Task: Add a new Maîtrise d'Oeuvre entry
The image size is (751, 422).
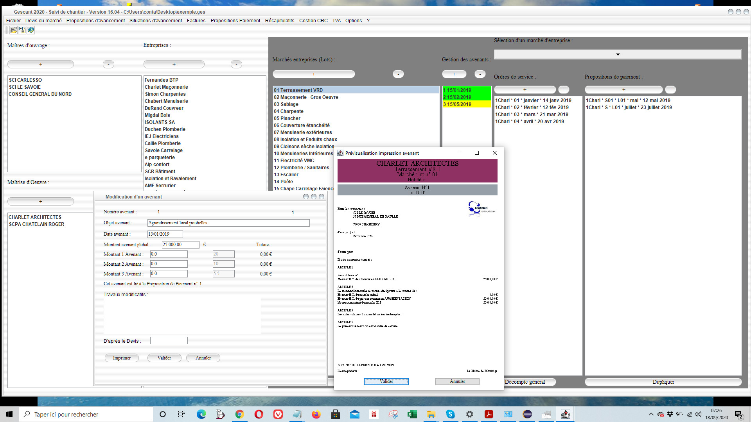Action: tap(41, 201)
